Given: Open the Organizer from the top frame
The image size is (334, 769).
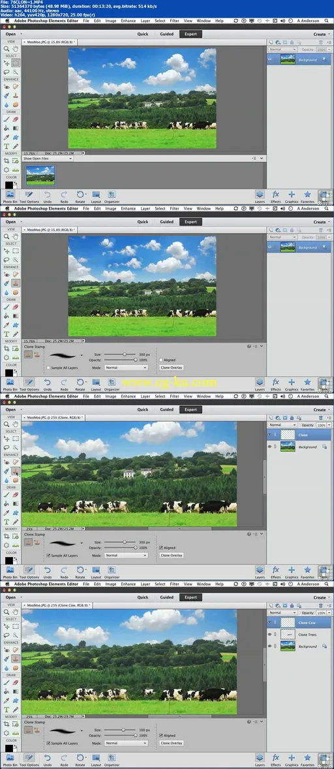Looking at the screenshot, I should 112,196.
